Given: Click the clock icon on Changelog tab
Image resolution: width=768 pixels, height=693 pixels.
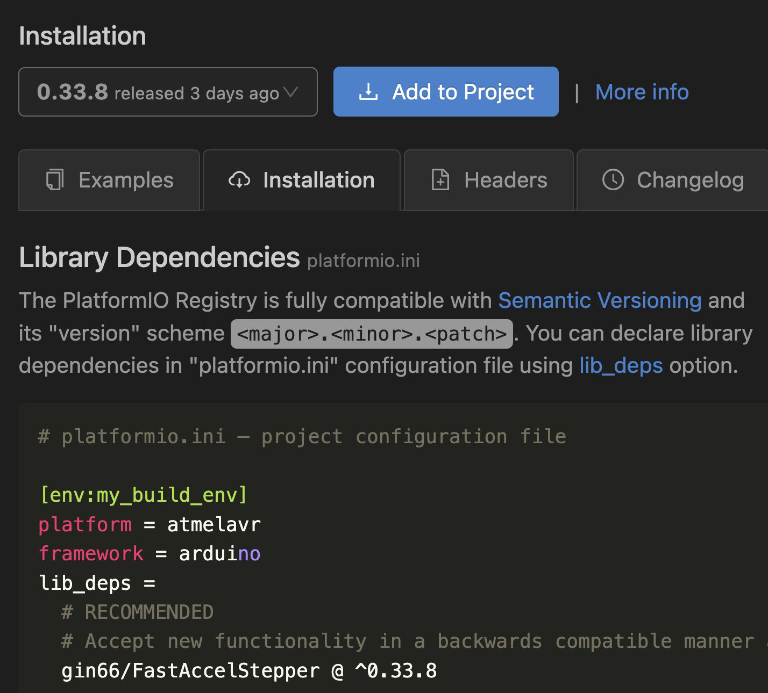Looking at the screenshot, I should 613,180.
